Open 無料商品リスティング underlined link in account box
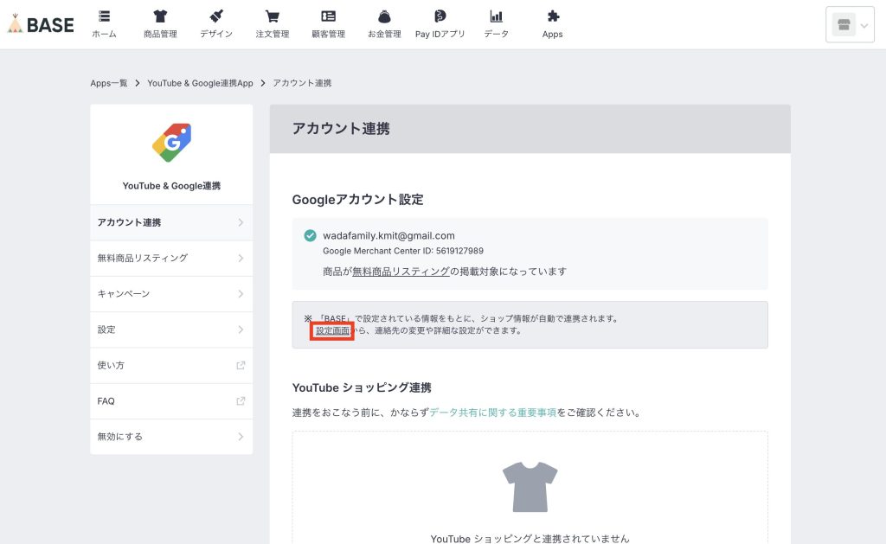Viewport: 886px width, 544px height. click(x=401, y=272)
